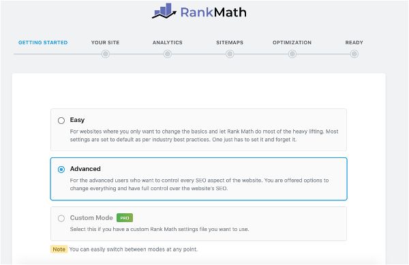Click the Optimization step circle marker
409x265 pixels.
coord(292,54)
